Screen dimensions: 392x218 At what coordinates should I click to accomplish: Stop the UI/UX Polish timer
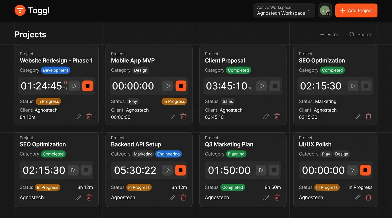click(x=366, y=170)
